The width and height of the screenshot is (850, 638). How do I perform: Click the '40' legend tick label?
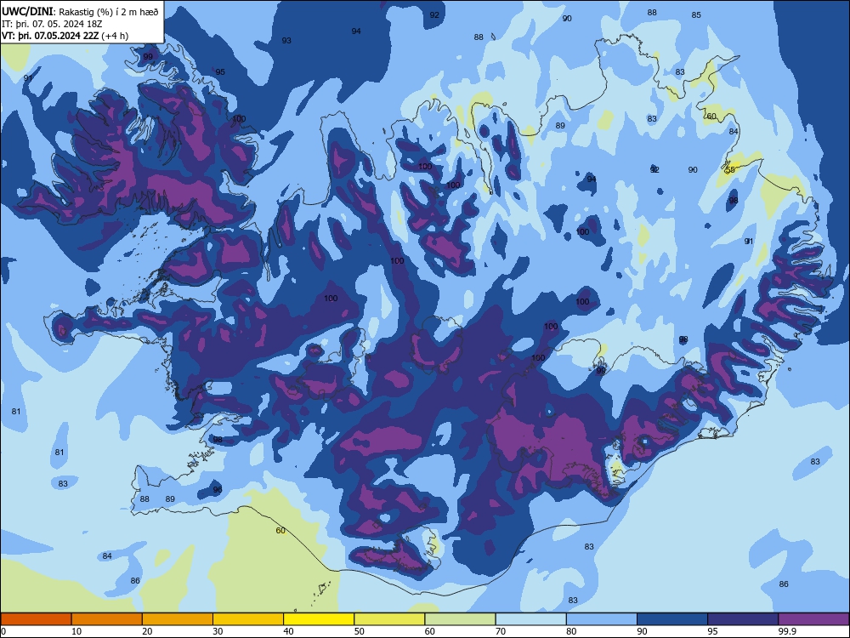pyautogui.click(x=288, y=631)
